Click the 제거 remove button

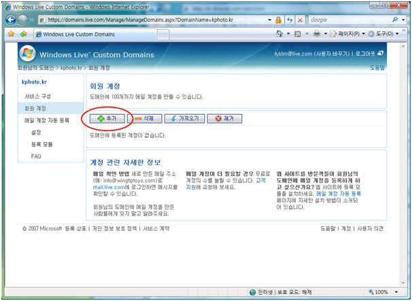coord(224,118)
